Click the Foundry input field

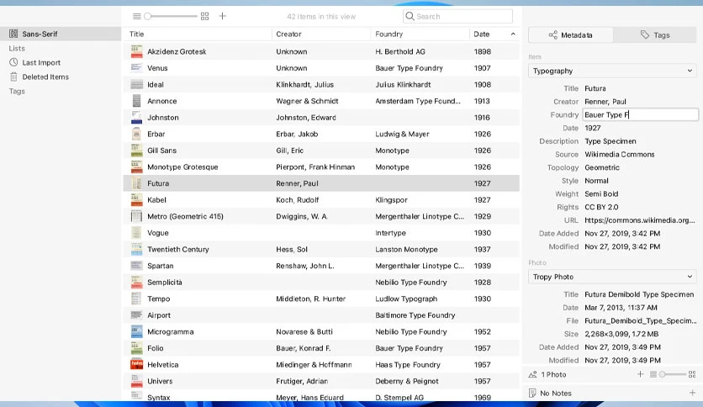[640, 114]
